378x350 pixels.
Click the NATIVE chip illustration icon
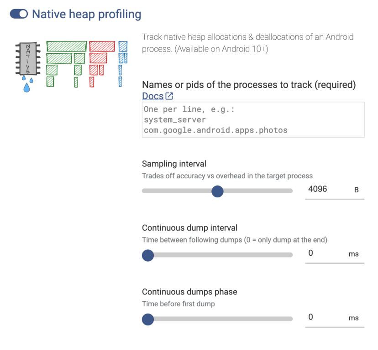point(28,59)
